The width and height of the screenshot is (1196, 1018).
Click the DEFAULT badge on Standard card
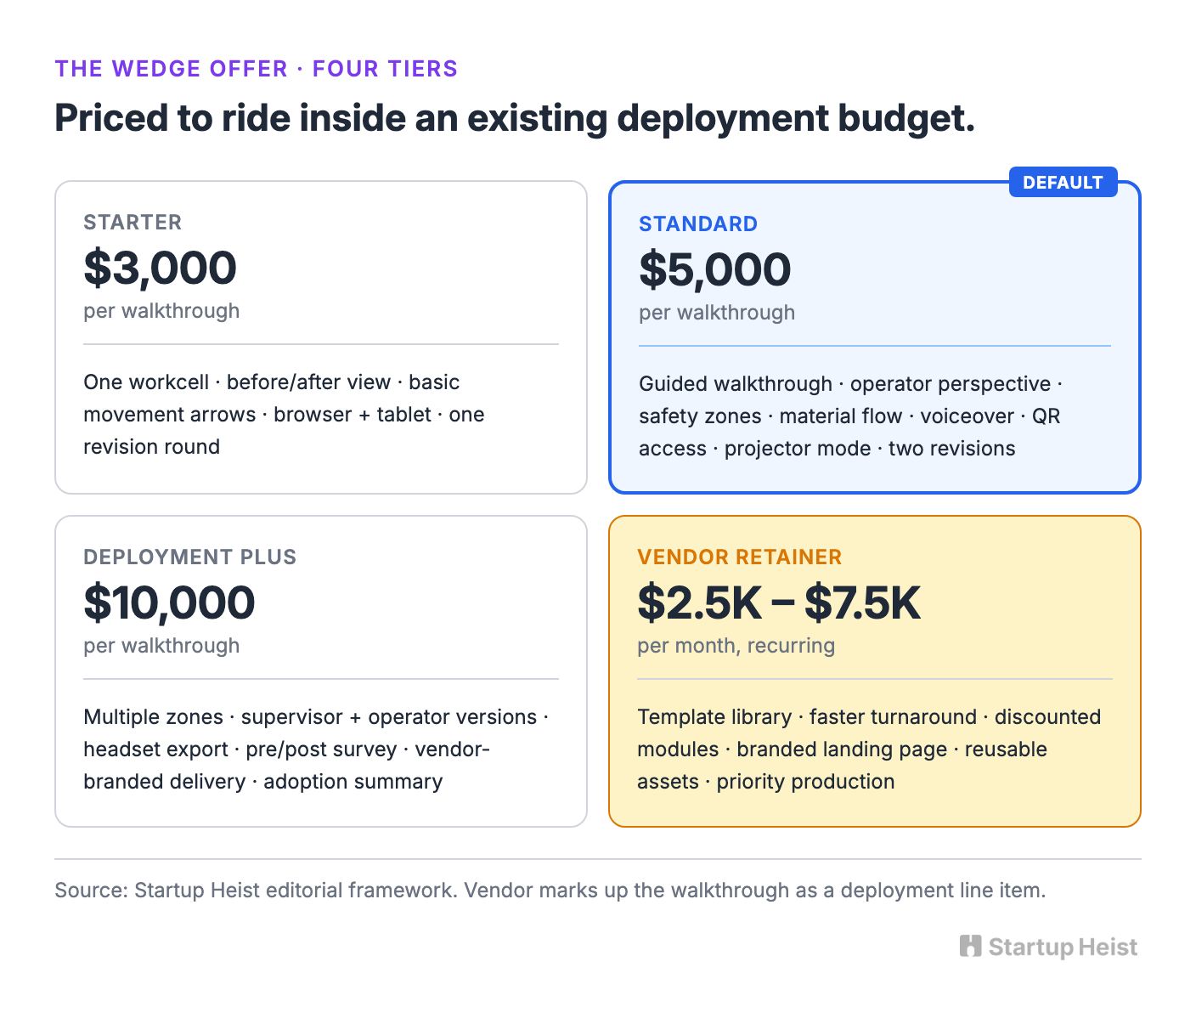[x=1063, y=182]
